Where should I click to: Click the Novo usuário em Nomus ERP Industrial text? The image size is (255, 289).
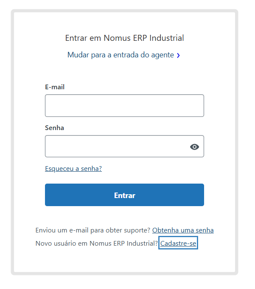click(97, 243)
